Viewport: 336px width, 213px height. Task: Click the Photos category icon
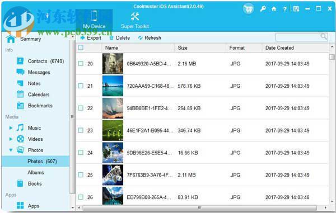click(x=20, y=150)
